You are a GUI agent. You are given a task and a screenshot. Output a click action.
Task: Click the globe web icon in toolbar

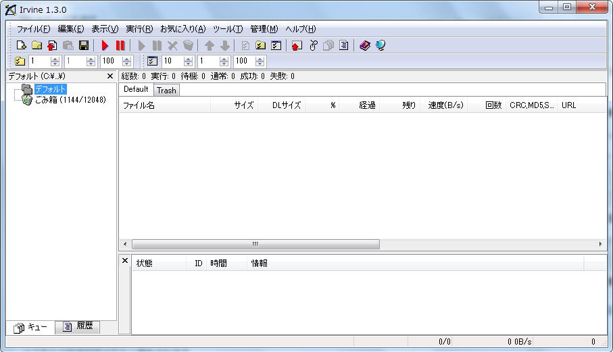[x=381, y=45]
